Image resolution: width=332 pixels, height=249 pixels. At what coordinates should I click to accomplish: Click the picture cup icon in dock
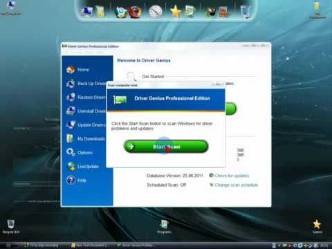click(x=190, y=12)
